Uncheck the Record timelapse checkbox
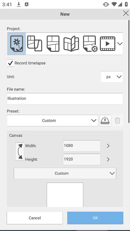This screenshot has height=231, width=130. coord(11,63)
